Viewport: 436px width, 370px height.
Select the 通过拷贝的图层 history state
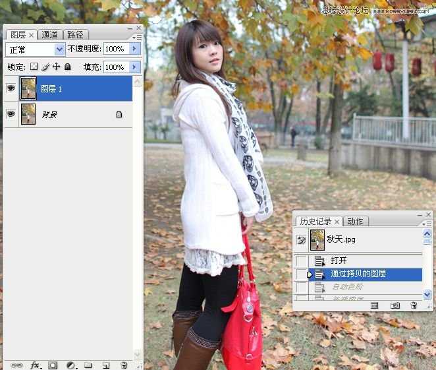[366, 274]
